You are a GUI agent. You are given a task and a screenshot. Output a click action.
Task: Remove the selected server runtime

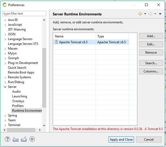point(151,53)
